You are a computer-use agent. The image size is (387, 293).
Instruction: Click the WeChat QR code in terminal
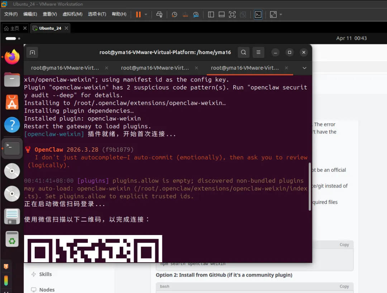click(x=93, y=249)
